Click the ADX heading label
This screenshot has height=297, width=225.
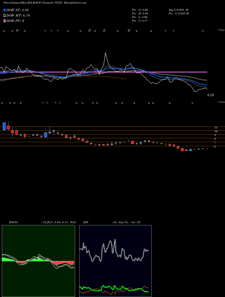coord(86,222)
